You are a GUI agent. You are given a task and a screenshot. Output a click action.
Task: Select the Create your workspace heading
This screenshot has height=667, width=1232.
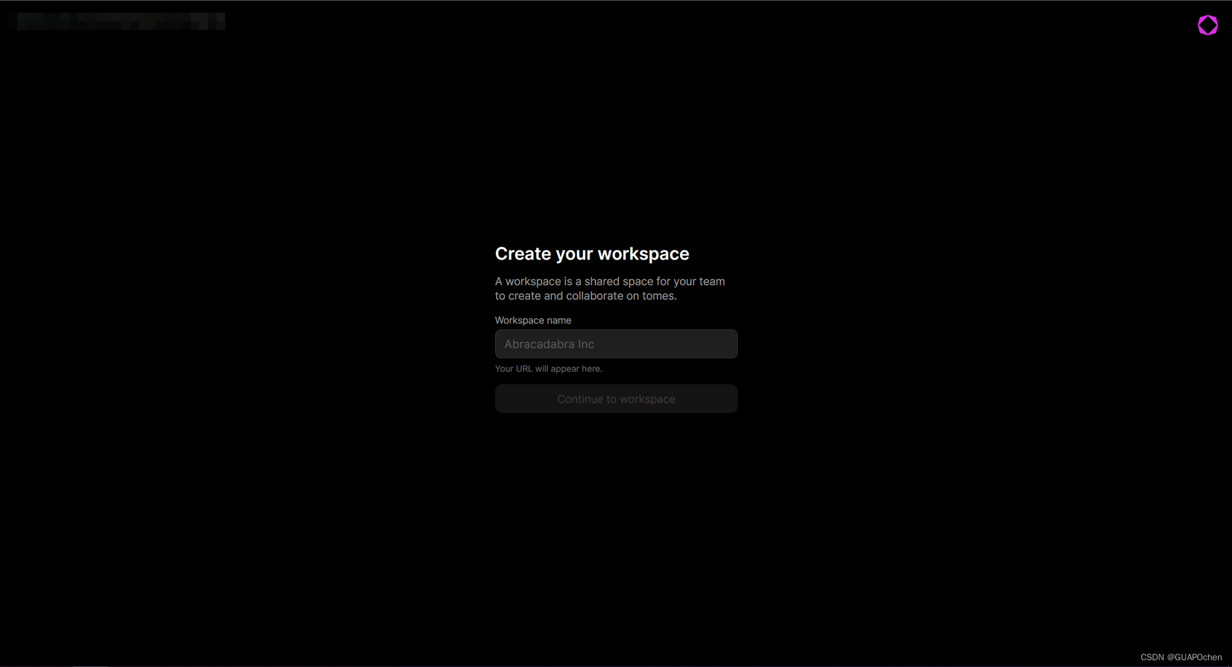[591, 254]
